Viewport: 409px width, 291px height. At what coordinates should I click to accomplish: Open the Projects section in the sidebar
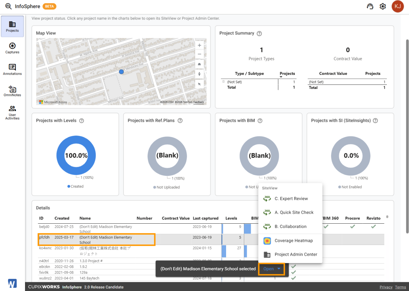point(12,26)
